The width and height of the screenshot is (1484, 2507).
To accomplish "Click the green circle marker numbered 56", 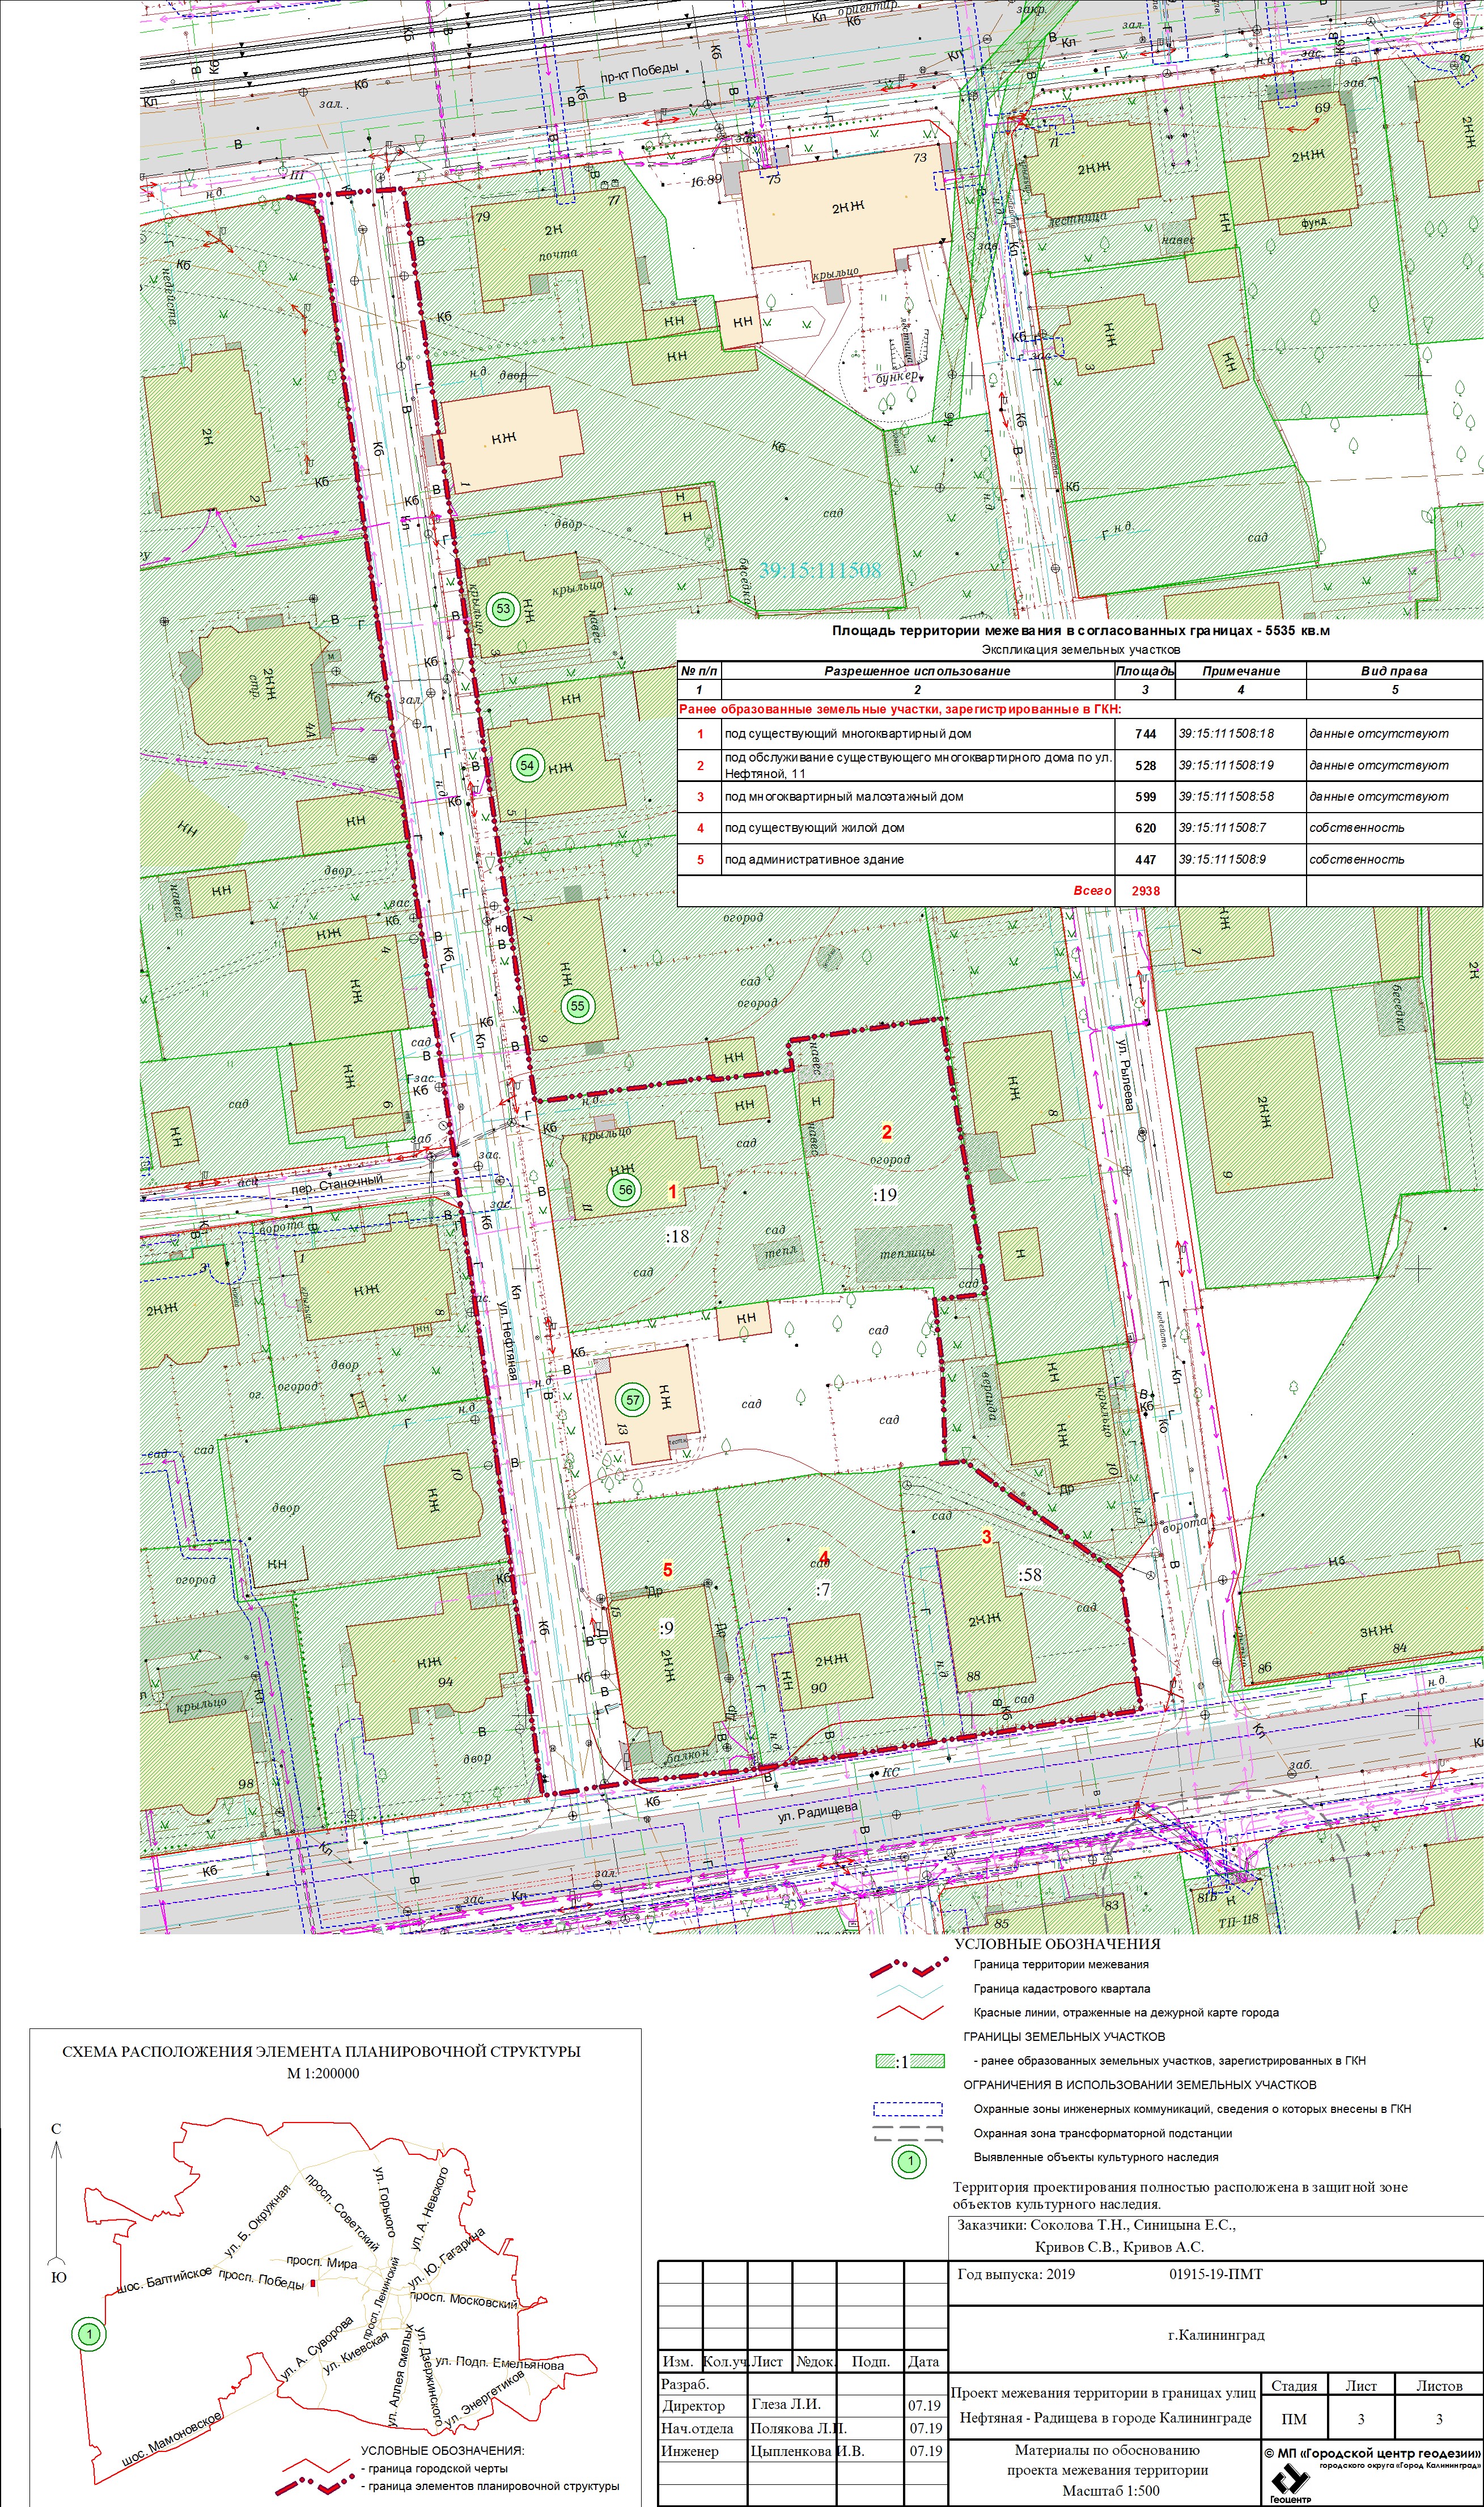I will pos(625,1190).
